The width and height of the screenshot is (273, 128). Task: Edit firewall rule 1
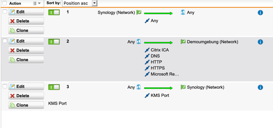(26, 12)
